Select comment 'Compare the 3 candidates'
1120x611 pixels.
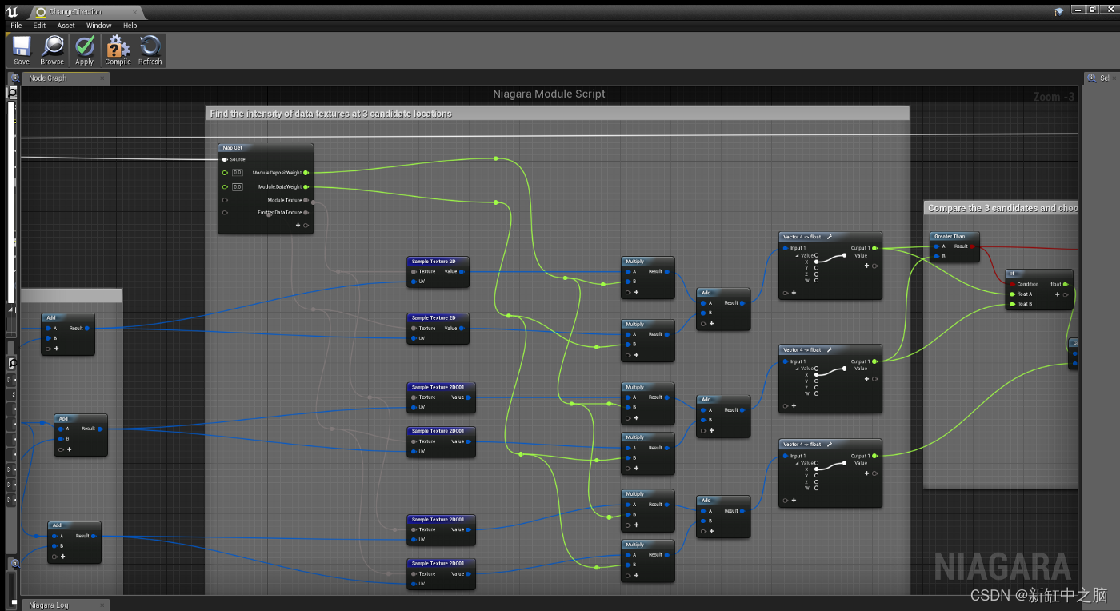tap(1002, 208)
